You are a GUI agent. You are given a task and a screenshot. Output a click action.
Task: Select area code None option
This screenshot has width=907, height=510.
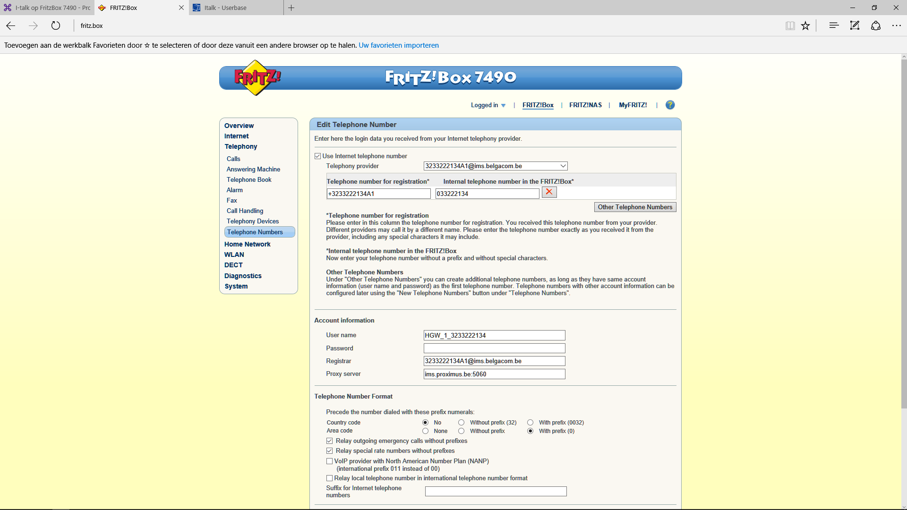pos(425,431)
